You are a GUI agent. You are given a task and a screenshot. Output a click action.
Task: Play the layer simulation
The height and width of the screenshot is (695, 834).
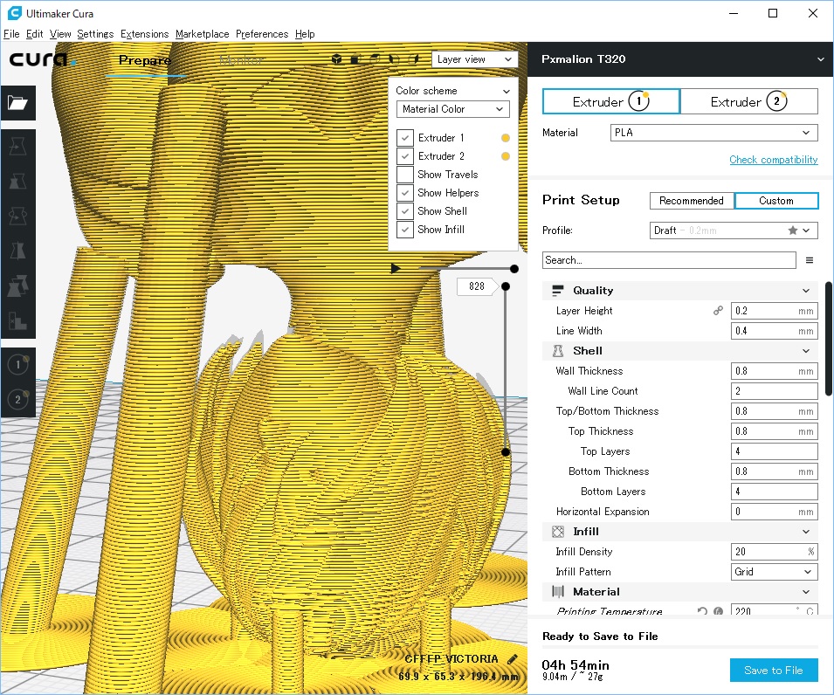point(396,269)
